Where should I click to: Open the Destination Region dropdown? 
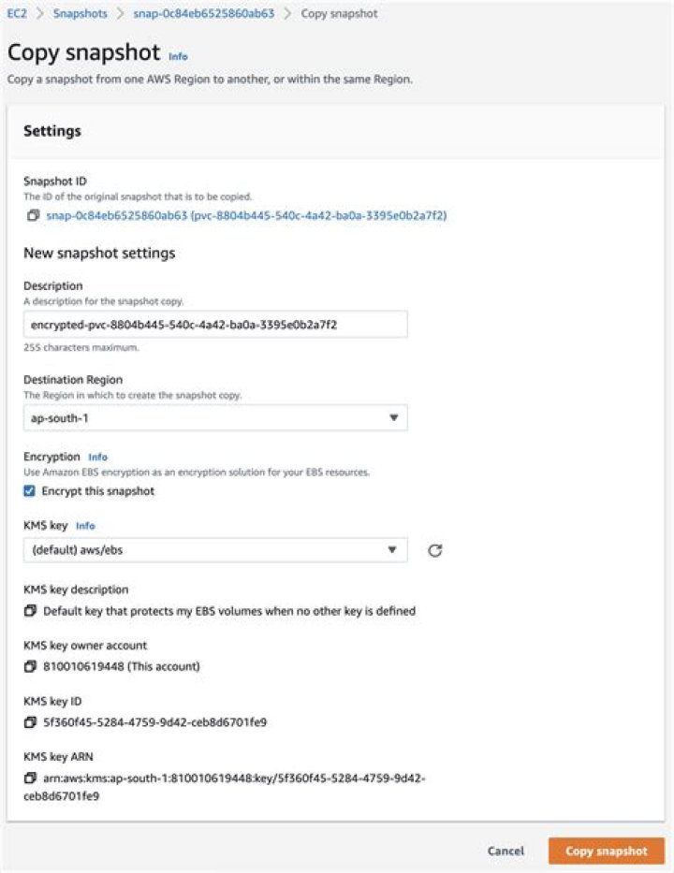click(x=214, y=417)
